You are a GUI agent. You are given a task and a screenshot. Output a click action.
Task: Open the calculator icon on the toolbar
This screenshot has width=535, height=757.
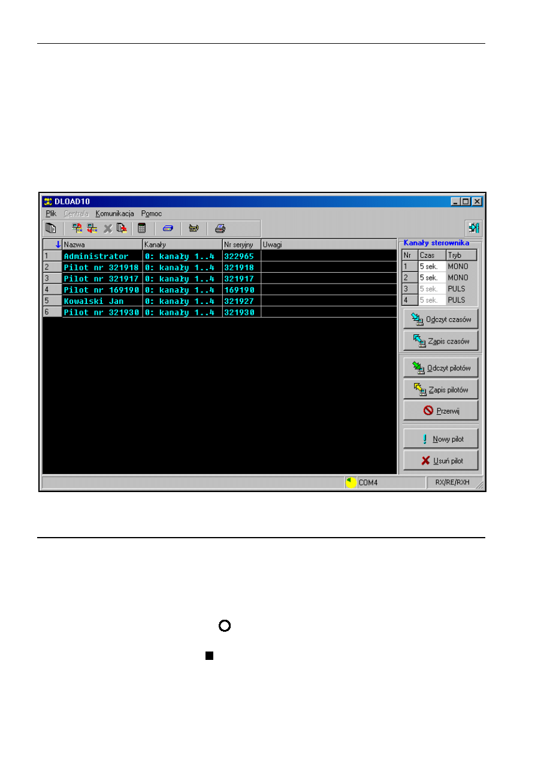click(141, 228)
